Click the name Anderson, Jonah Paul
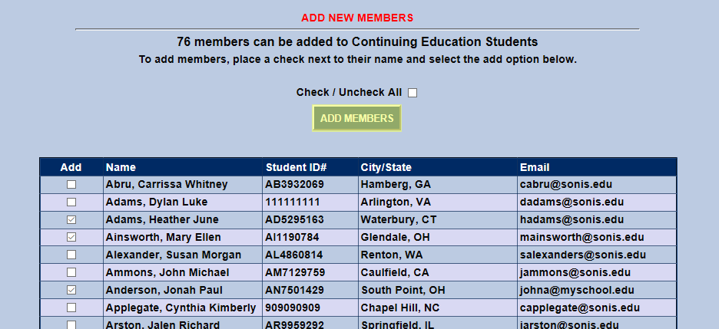 click(164, 291)
